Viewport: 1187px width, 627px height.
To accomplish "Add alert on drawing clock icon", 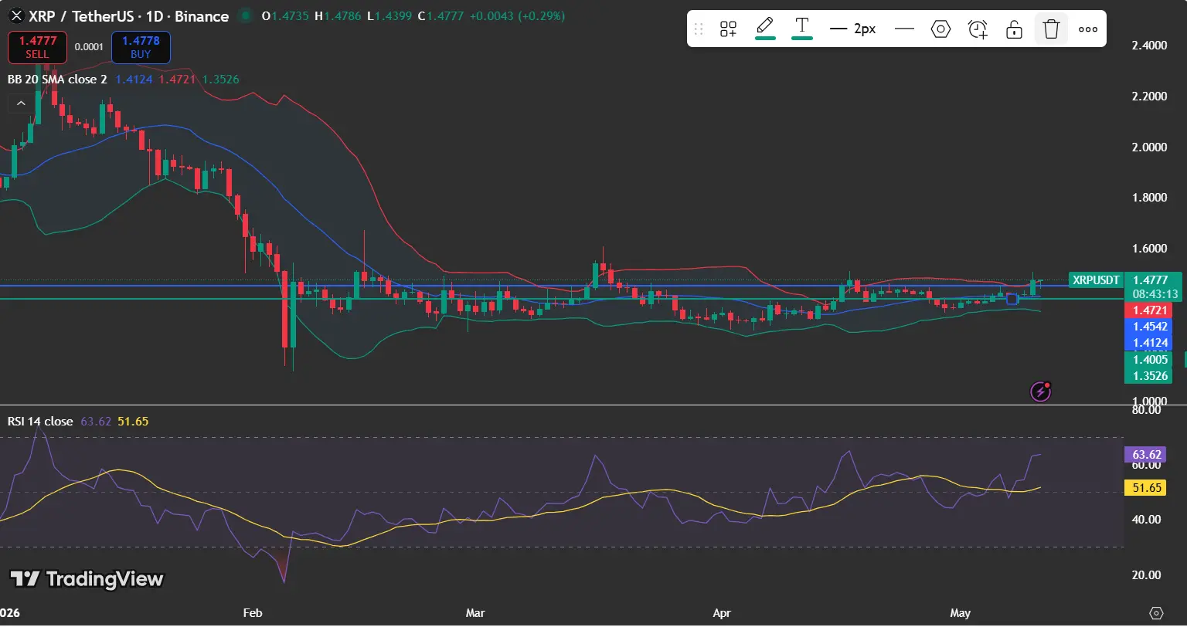I will pos(978,29).
